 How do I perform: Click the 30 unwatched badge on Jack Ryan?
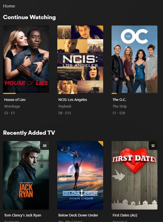45,146
